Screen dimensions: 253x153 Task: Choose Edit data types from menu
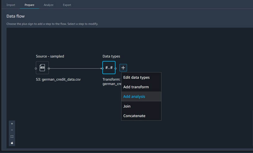click(x=141, y=77)
